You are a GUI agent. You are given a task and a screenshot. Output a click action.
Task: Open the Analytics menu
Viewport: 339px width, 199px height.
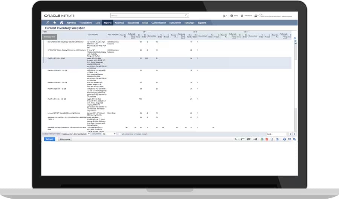point(119,23)
